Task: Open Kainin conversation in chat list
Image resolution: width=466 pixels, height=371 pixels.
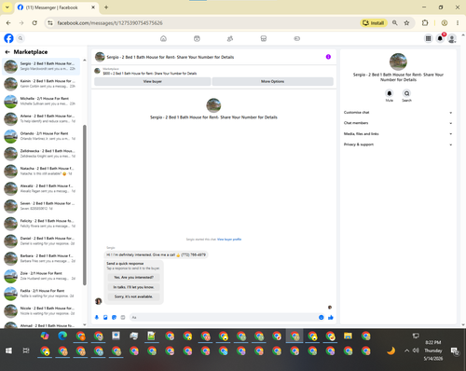Action: [41, 84]
